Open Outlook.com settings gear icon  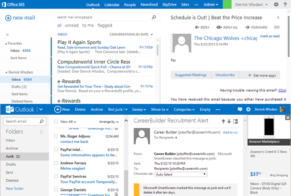(x=248, y=109)
